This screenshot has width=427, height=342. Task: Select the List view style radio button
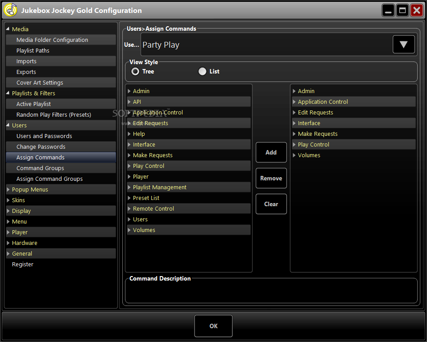pos(202,71)
